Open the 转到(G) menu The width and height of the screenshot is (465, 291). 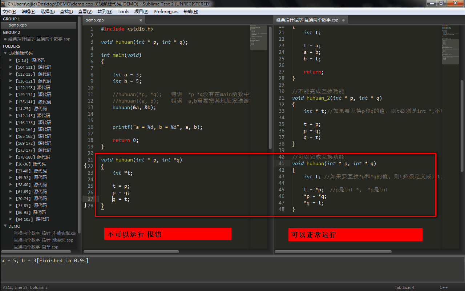(105, 12)
